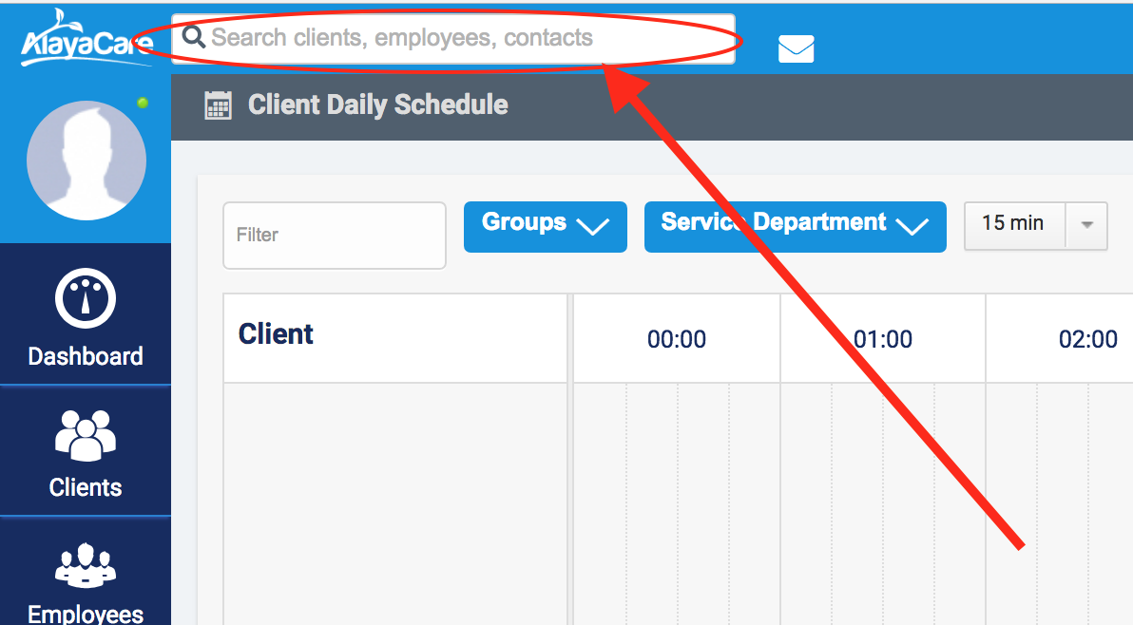Select the 15 min interval button
1133x625 pixels.
(x=1014, y=225)
